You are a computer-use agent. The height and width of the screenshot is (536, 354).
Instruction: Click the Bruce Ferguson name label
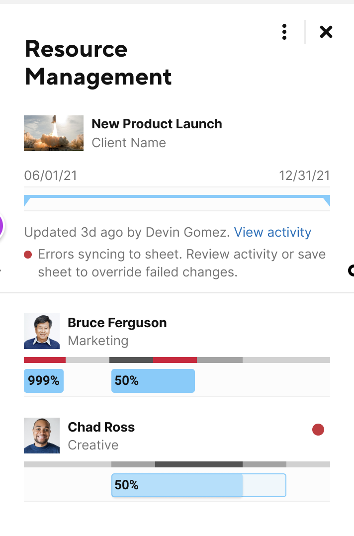click(x=117, y=323)
